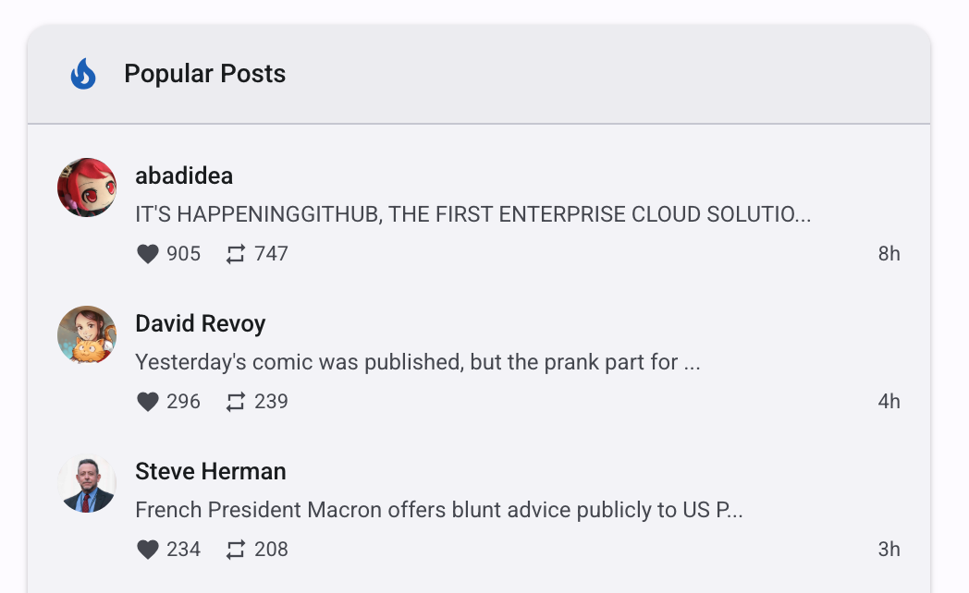The image size is (969, 593).
Task: Open the abadidea username link
Action: [x=184, y=175]
